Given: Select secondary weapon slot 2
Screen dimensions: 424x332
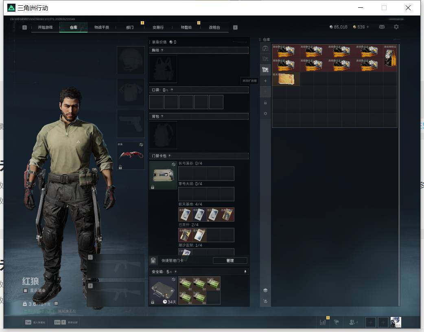Looking at the screenshot, I should 116,295.
